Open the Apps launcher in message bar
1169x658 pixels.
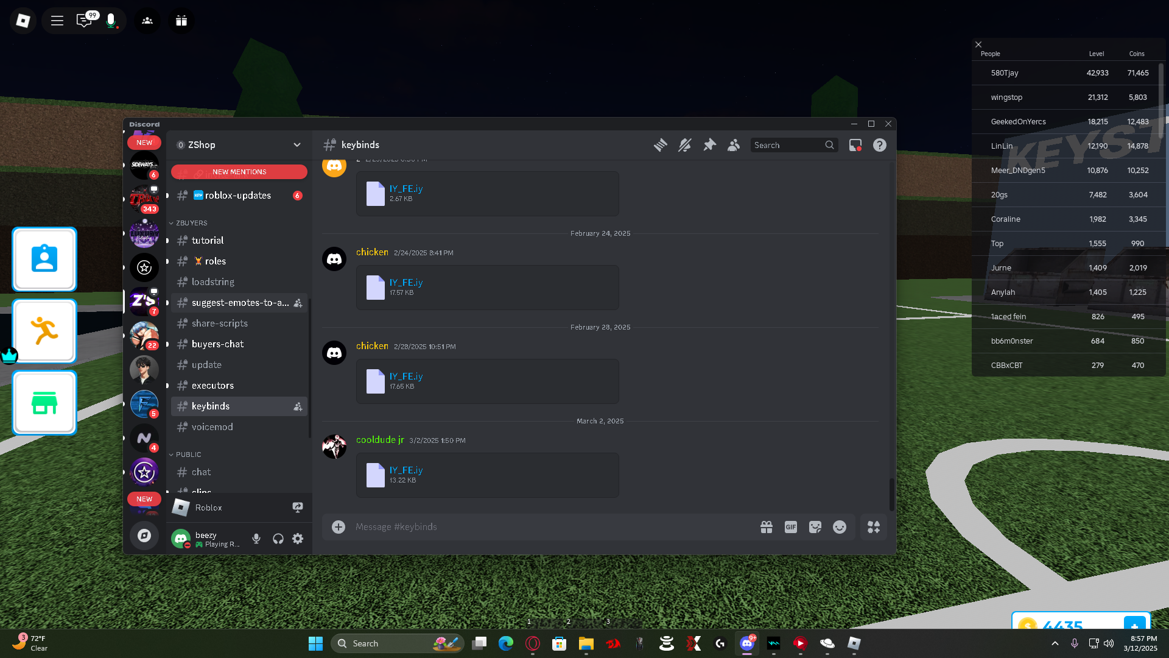pyautogui.click(x=874, y=527)
